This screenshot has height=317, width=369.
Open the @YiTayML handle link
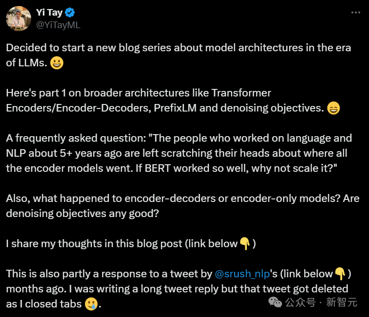(x=58, y=24)
